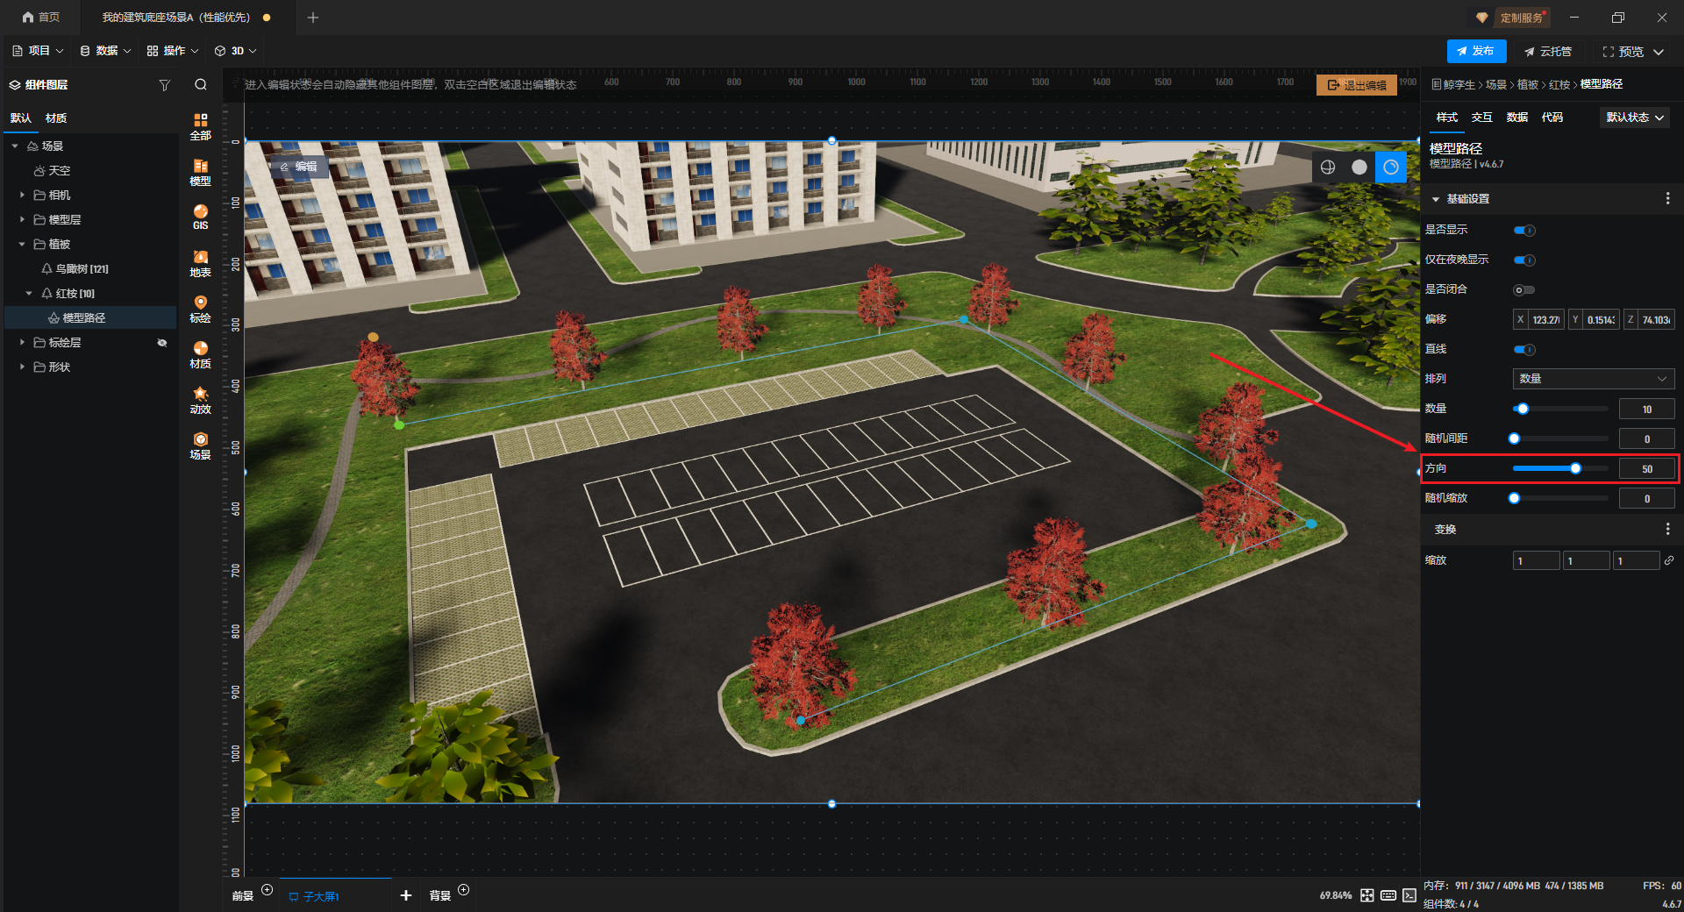1684x912 pixels.
Task: Open the 排列 dropdown
Action: (1593, 379)
